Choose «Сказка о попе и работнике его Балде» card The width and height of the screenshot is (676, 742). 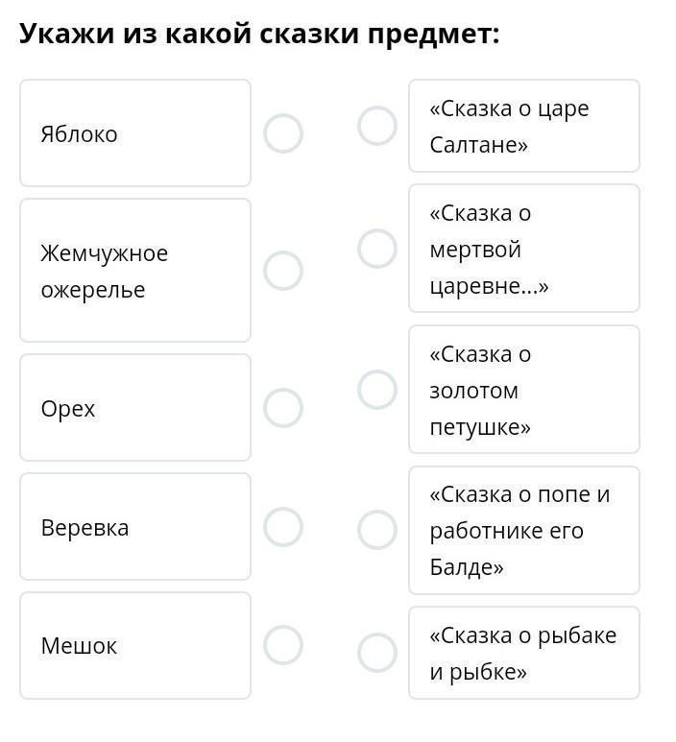(x=523, y=530)
